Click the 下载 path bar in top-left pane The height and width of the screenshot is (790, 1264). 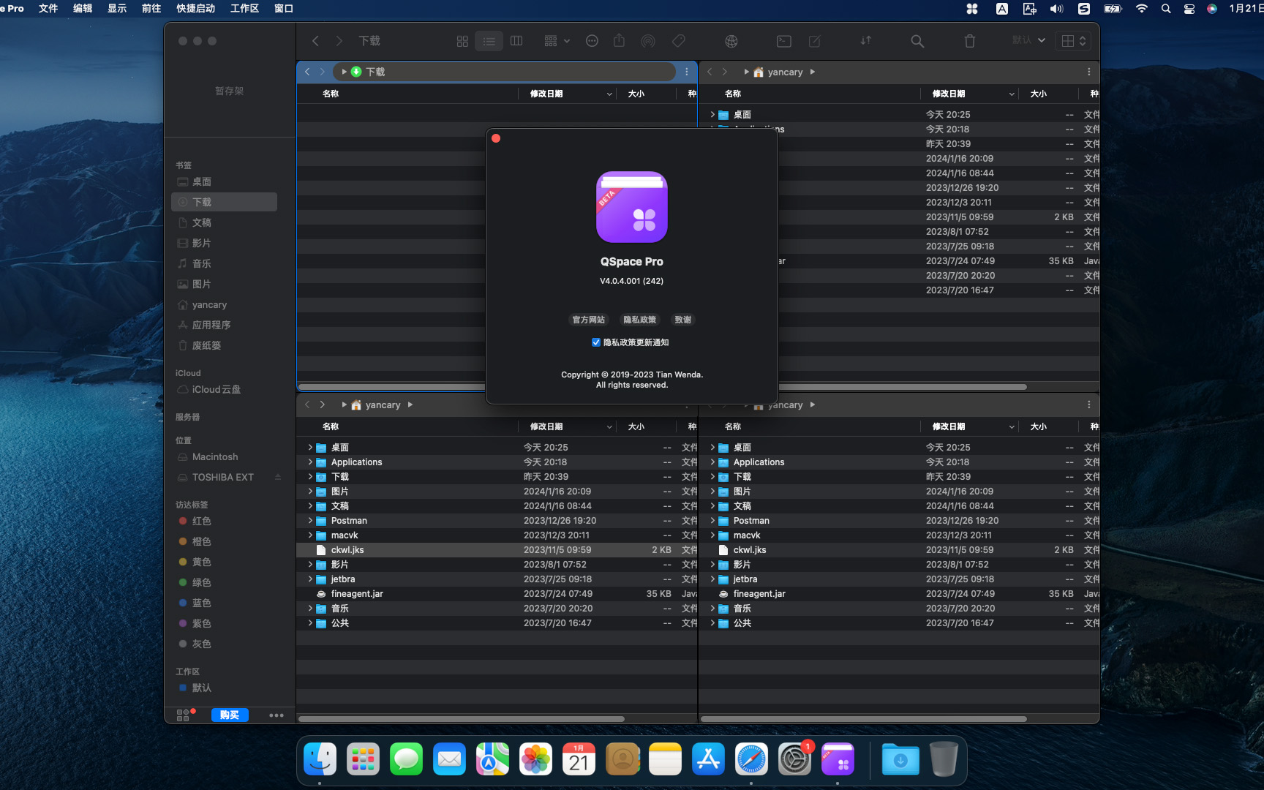(x=505, y=72)
